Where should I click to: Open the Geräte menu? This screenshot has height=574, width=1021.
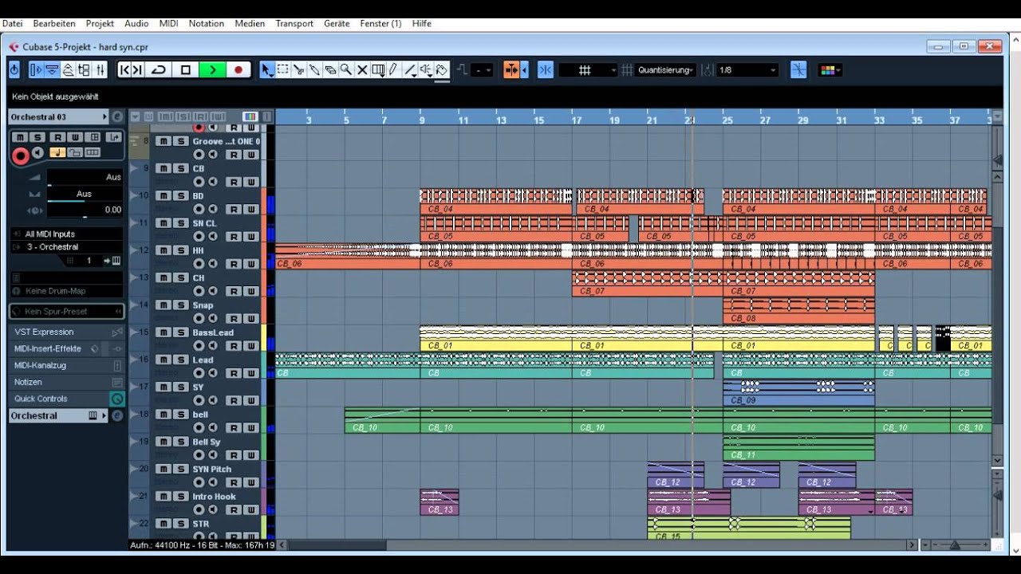tap(337, 24)
